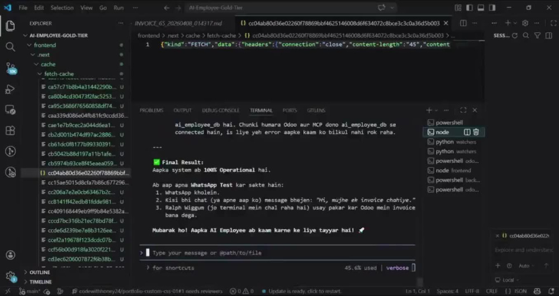The height and width of the screenshot is (296, 559).
Task: Filter the Sessions list
Action: pyautogui.click(x=537, y=36)
